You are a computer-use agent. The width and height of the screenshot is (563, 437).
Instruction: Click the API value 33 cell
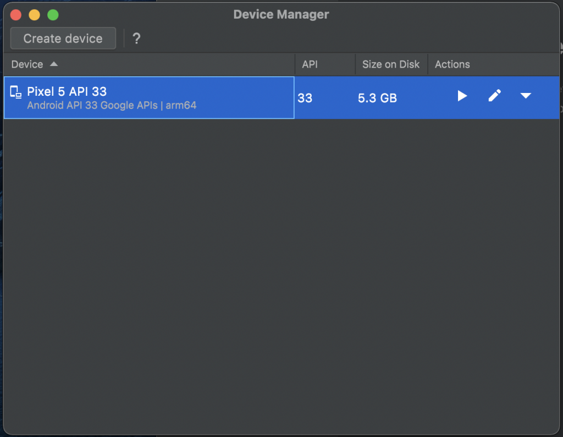(x=305, y=98)
